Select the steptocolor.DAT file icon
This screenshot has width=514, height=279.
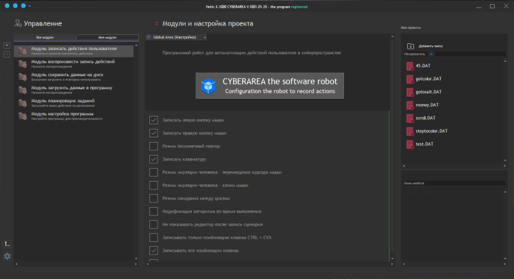tap(410, 131)
